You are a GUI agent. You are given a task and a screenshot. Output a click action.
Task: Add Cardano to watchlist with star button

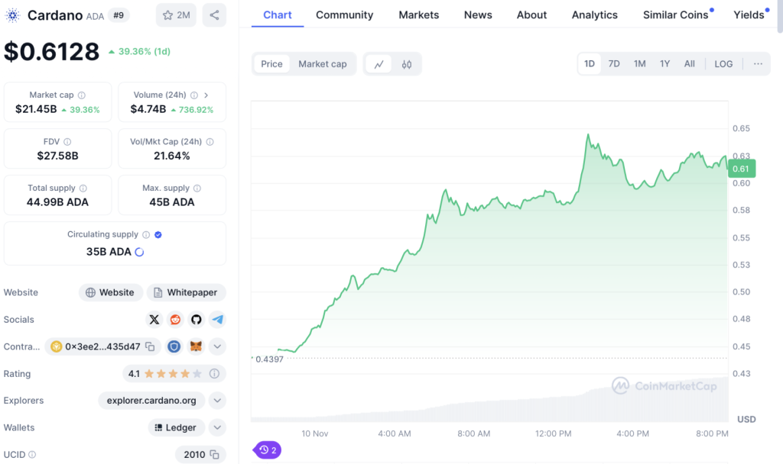click(177, 15)
